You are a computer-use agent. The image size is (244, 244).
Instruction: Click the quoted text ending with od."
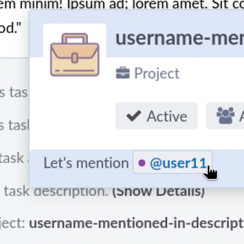pyautogui.click(x=10, y=28)
